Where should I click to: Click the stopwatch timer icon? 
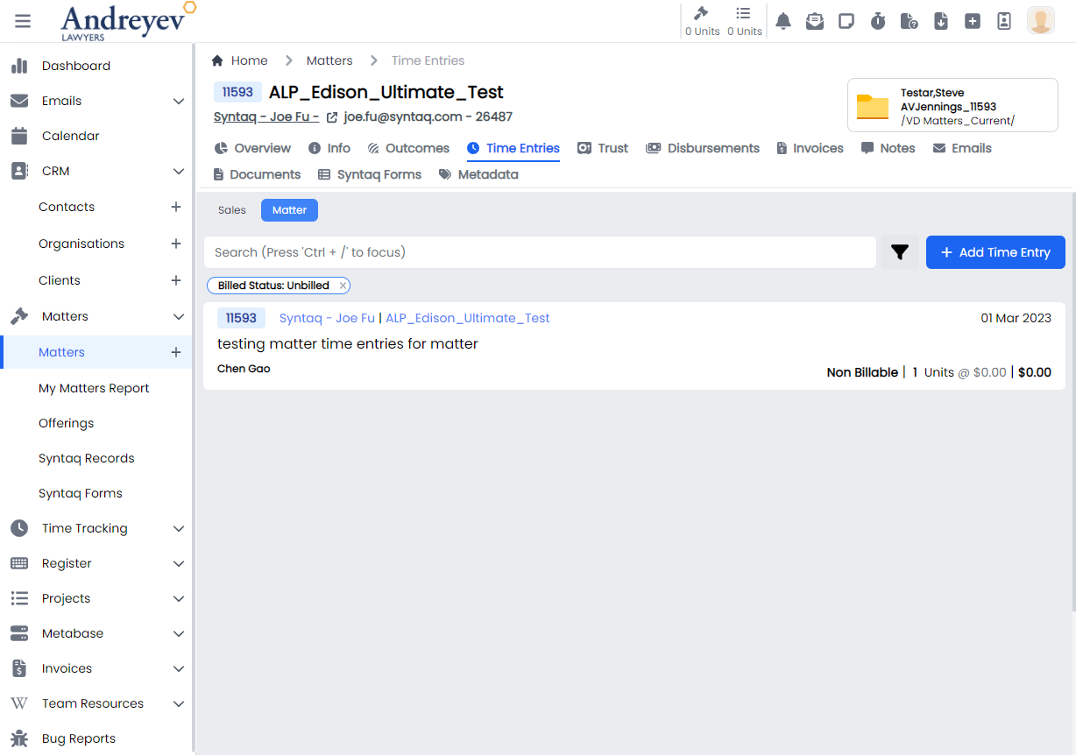(878, 21)
